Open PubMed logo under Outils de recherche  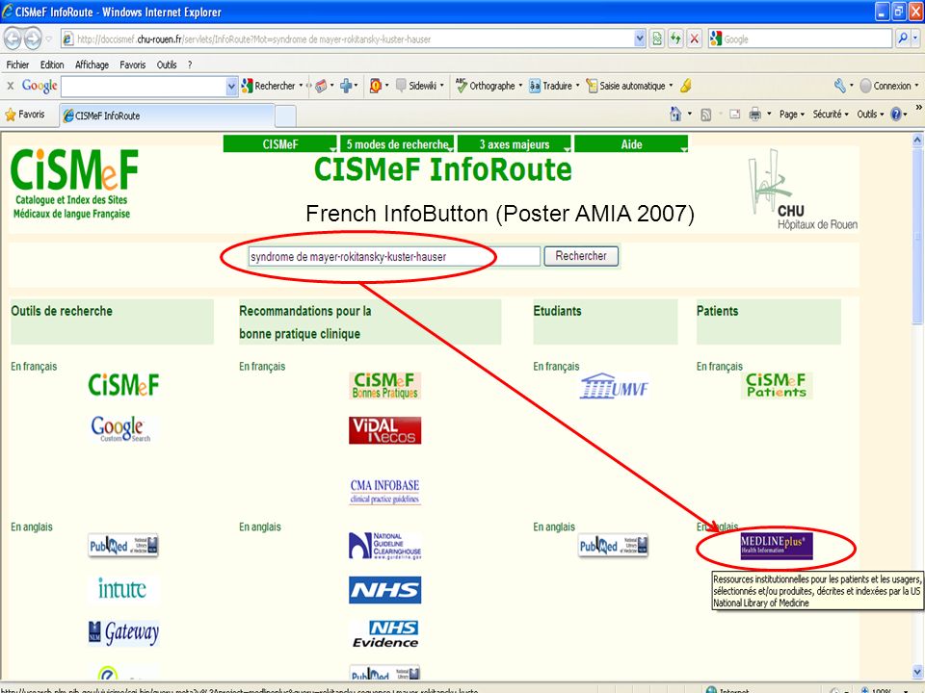[x=123, y=545]
